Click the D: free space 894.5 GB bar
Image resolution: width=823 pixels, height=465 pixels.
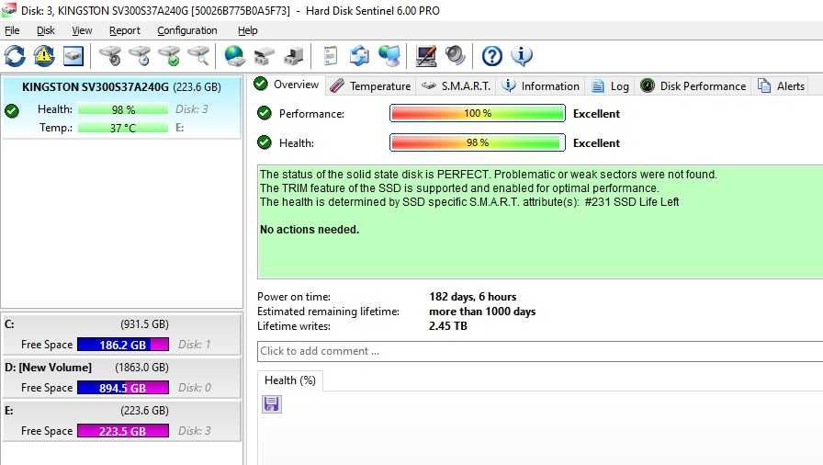tap(123, 387)
